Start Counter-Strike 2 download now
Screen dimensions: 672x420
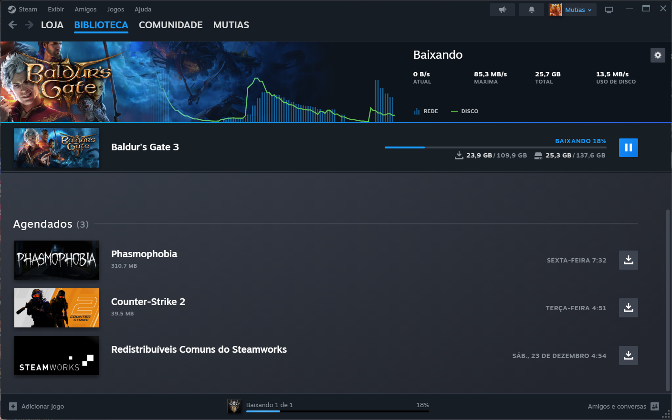coord(629,308)
